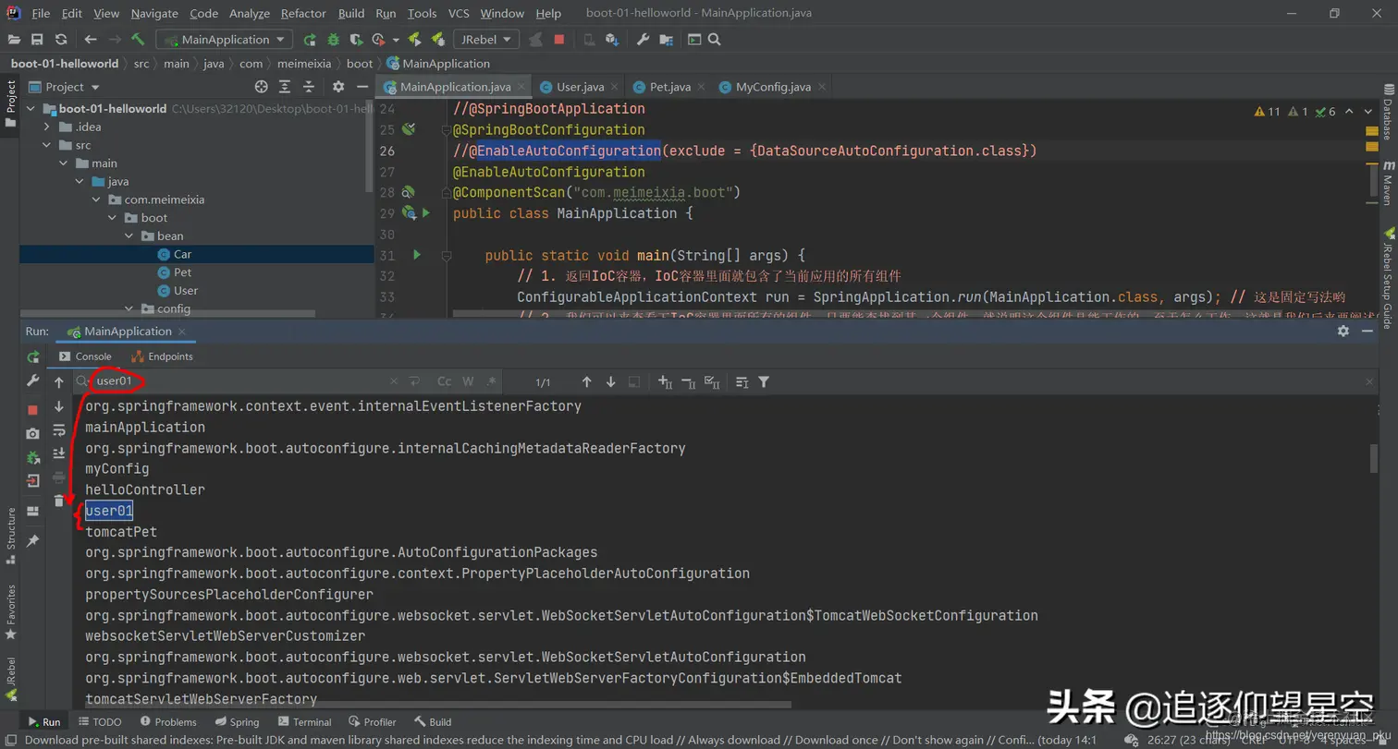This screenshot has height=749, width=1398.
Task: Open Run panel settings gear
Action: pyautogui.click(x=1343, y=331)
